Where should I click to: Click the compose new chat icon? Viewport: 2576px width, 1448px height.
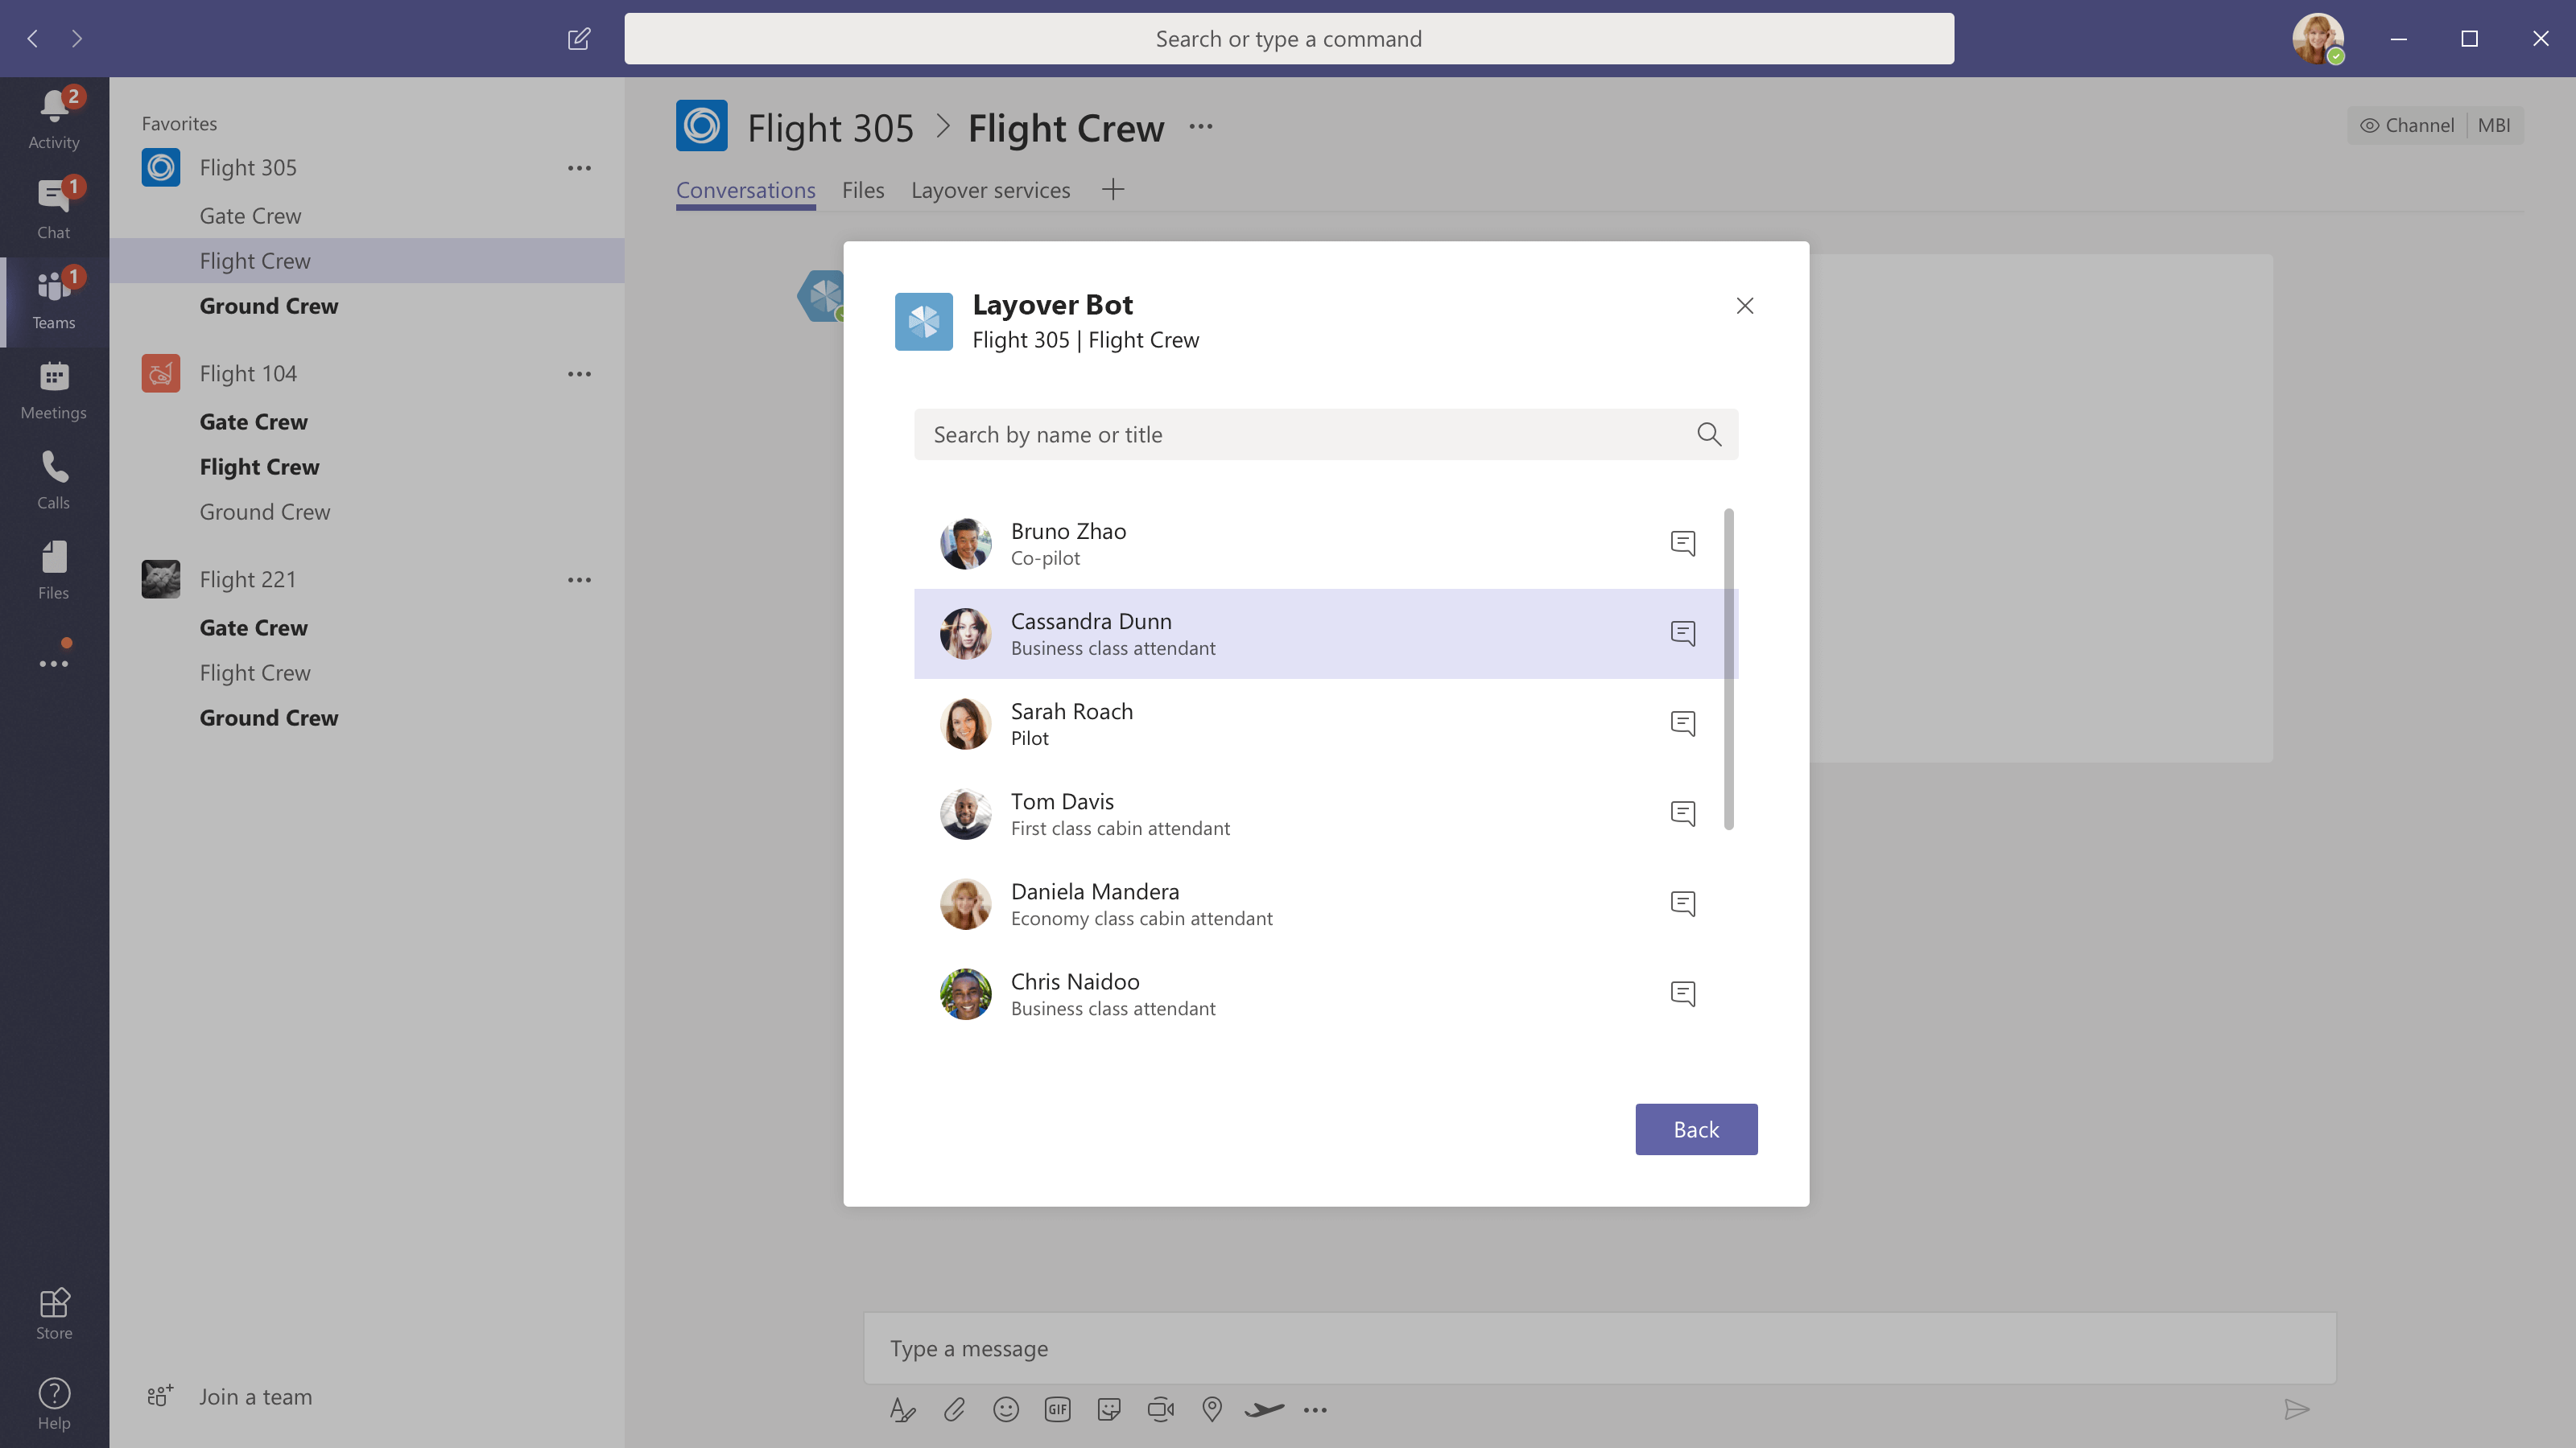[x=579, y=39]
